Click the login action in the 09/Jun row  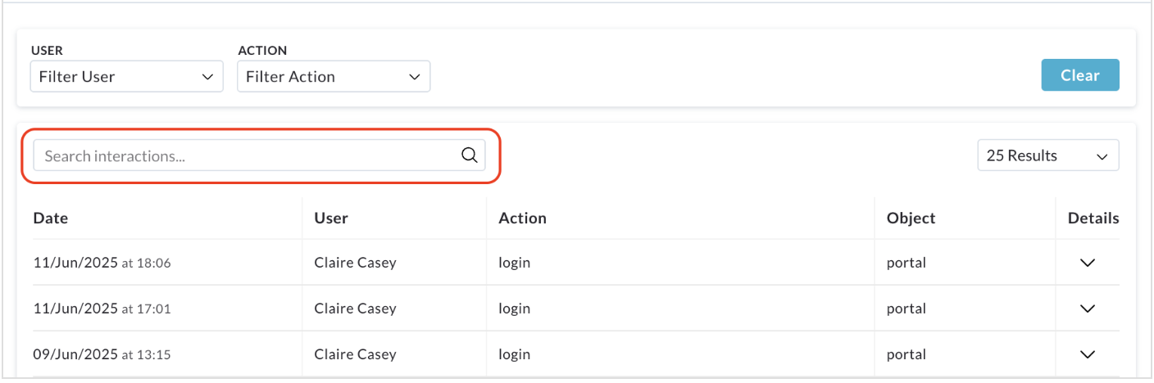tap(514, 354)
